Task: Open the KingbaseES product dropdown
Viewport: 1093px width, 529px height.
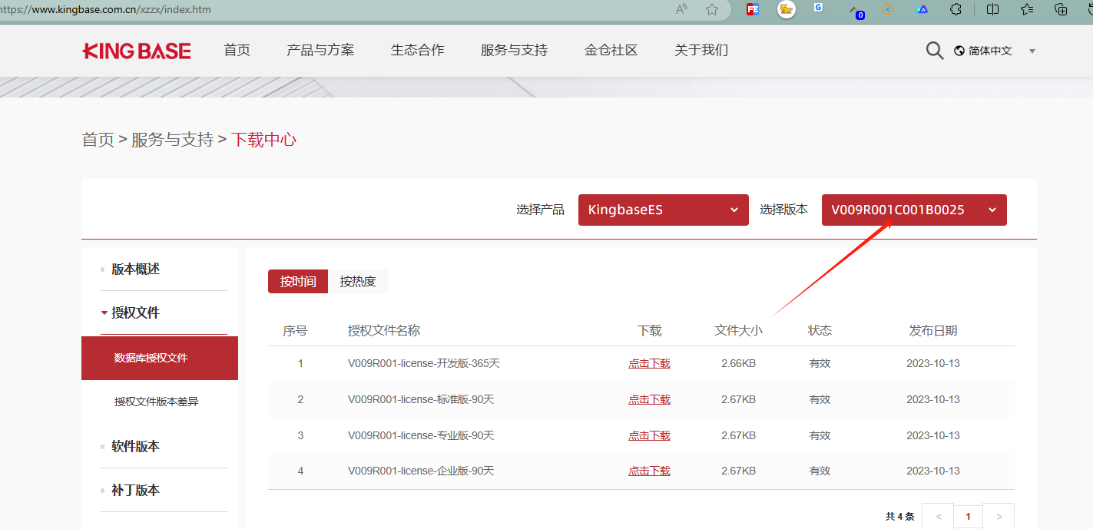Action: click(663, 210)
